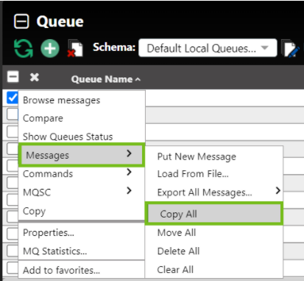Viewport: 304px width, 281px height.
Task: Choose Copy in the context menu
Action: pos(82,211)
